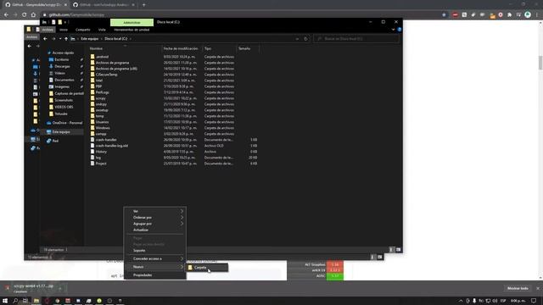Switch to details view icon in status bar

392,250
